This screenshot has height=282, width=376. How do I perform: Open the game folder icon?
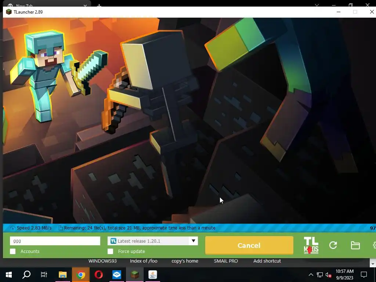355,245
